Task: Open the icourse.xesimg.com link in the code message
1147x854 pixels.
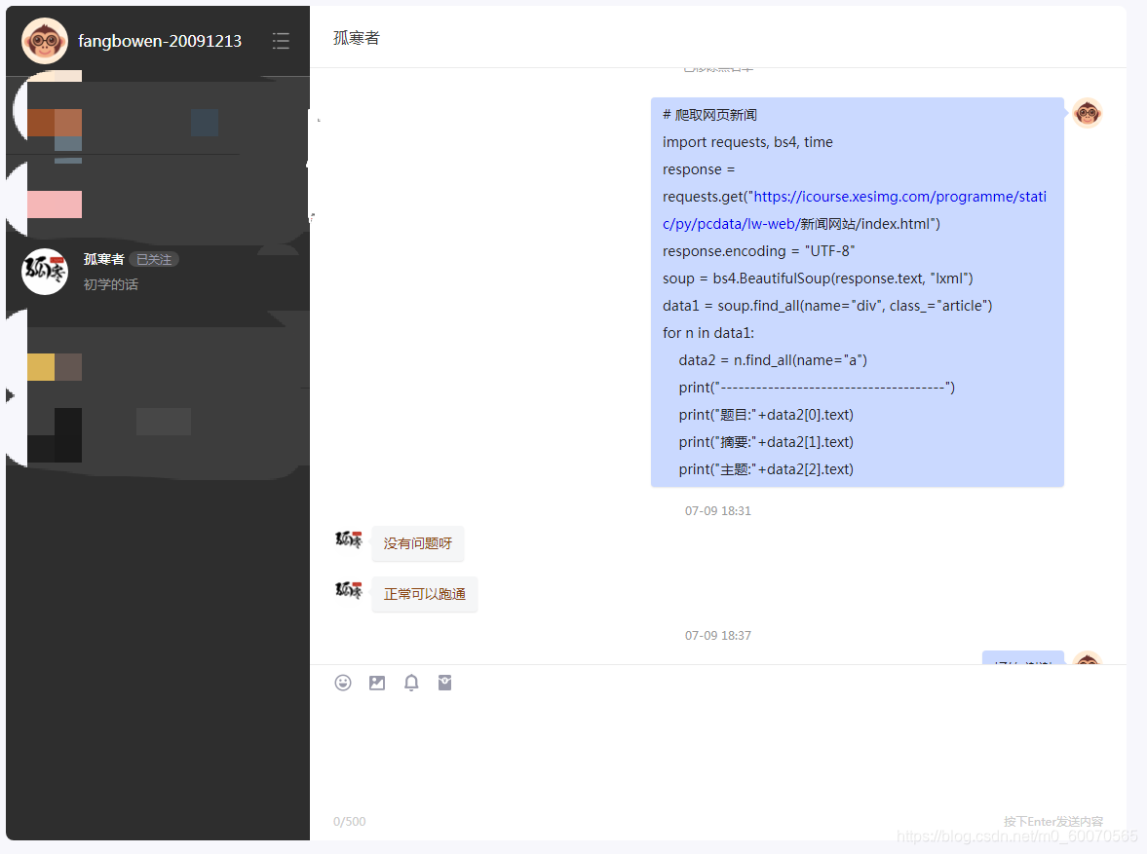Action: (855, 209)
